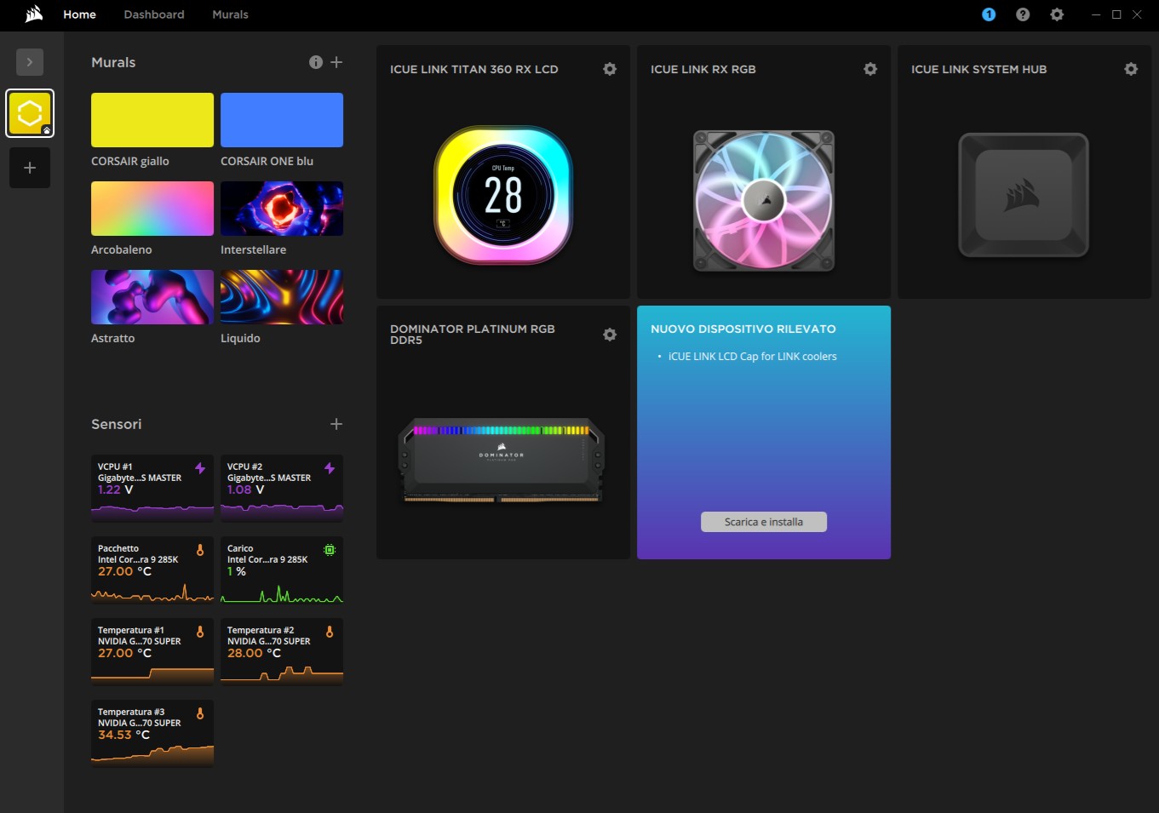The width and height of the screenshot is (1159, 813).
Task: Open the help question mark icon
Action: tap(1023, 14)
